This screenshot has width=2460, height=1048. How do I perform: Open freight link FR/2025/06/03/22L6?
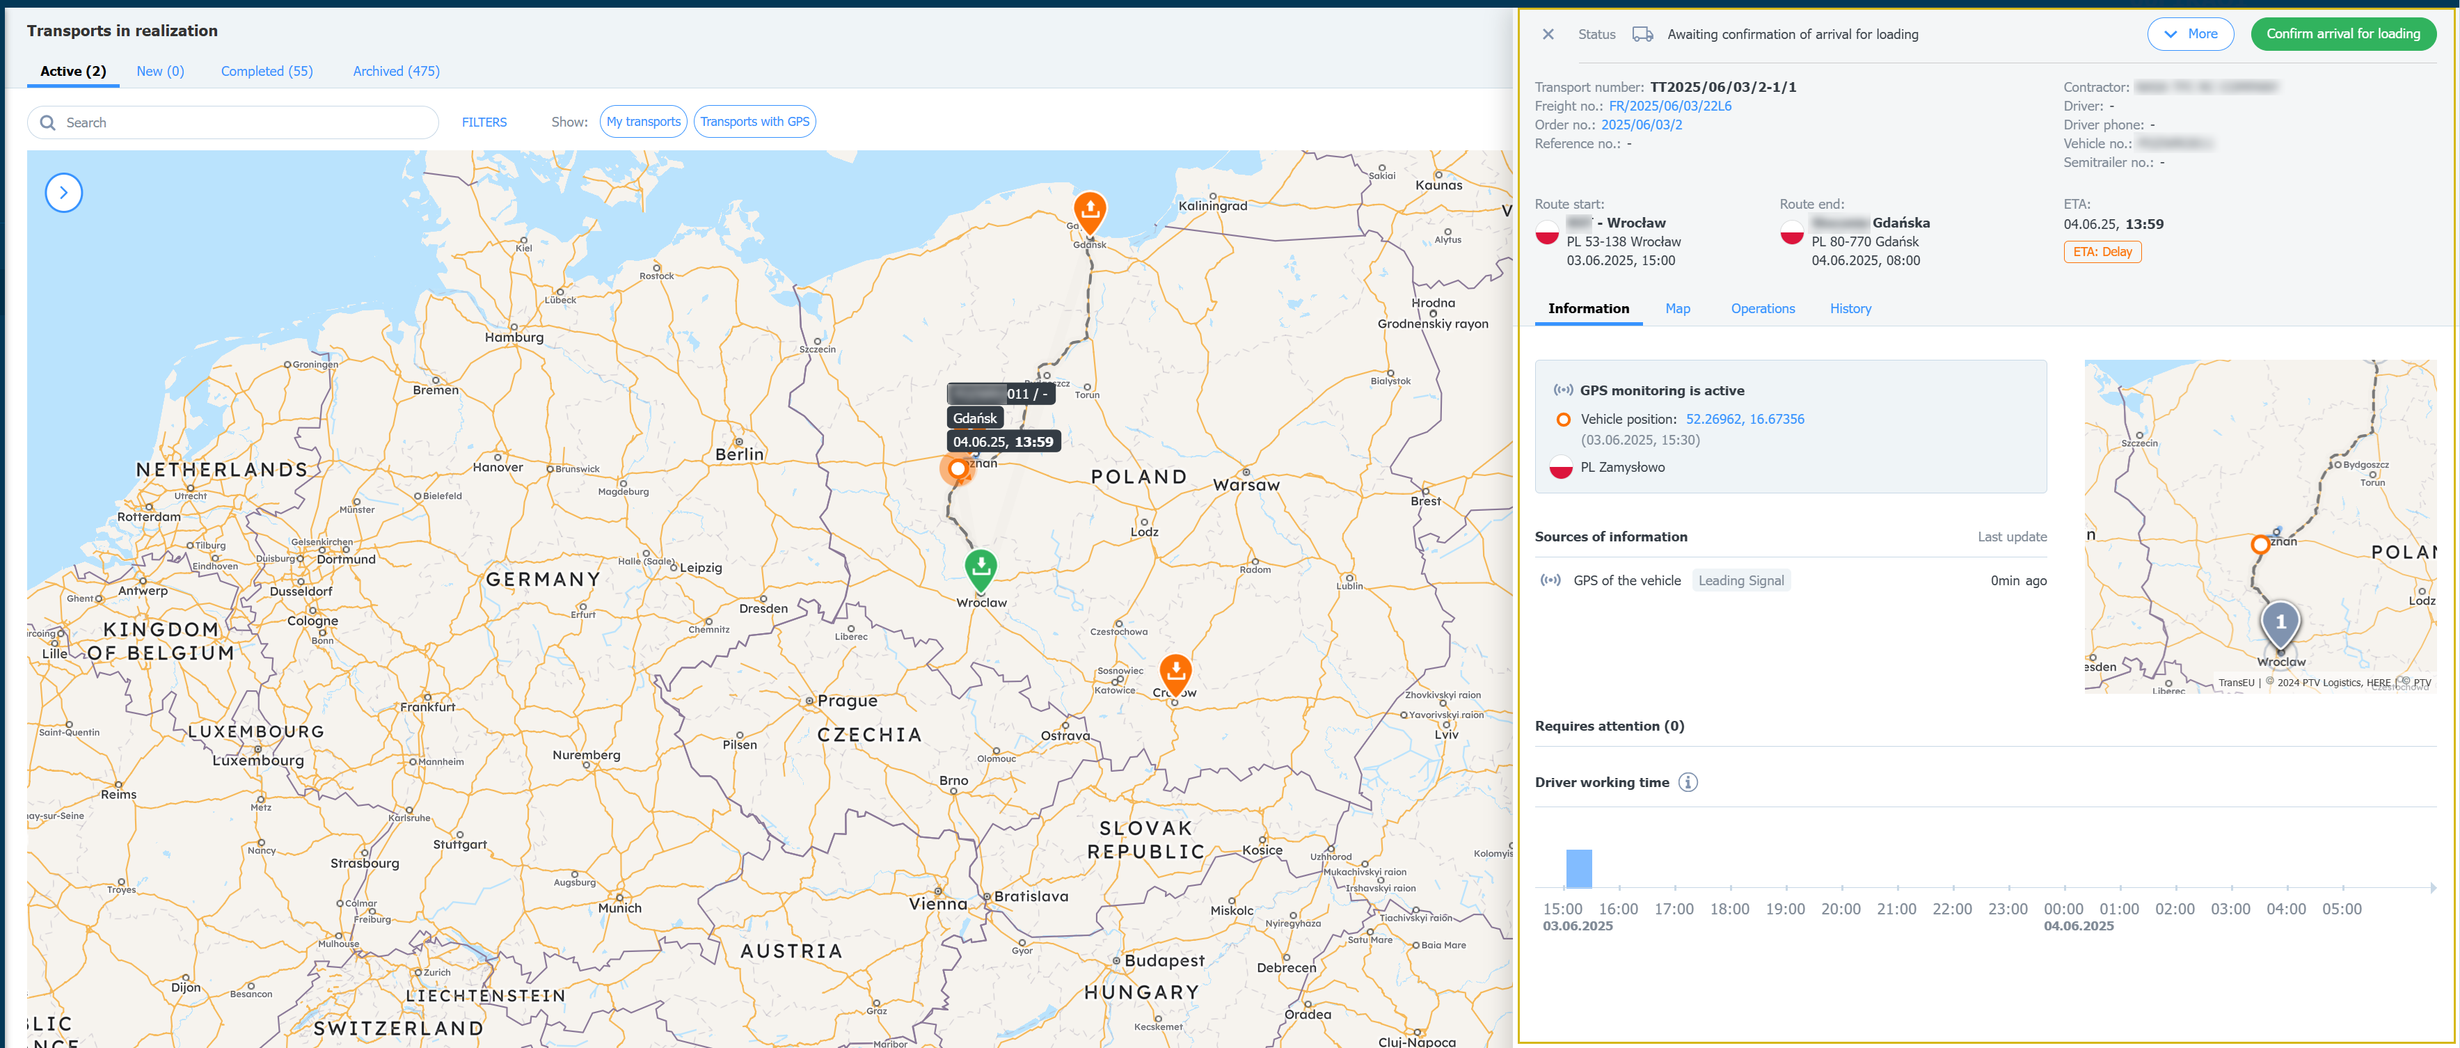click(1669, 106)
